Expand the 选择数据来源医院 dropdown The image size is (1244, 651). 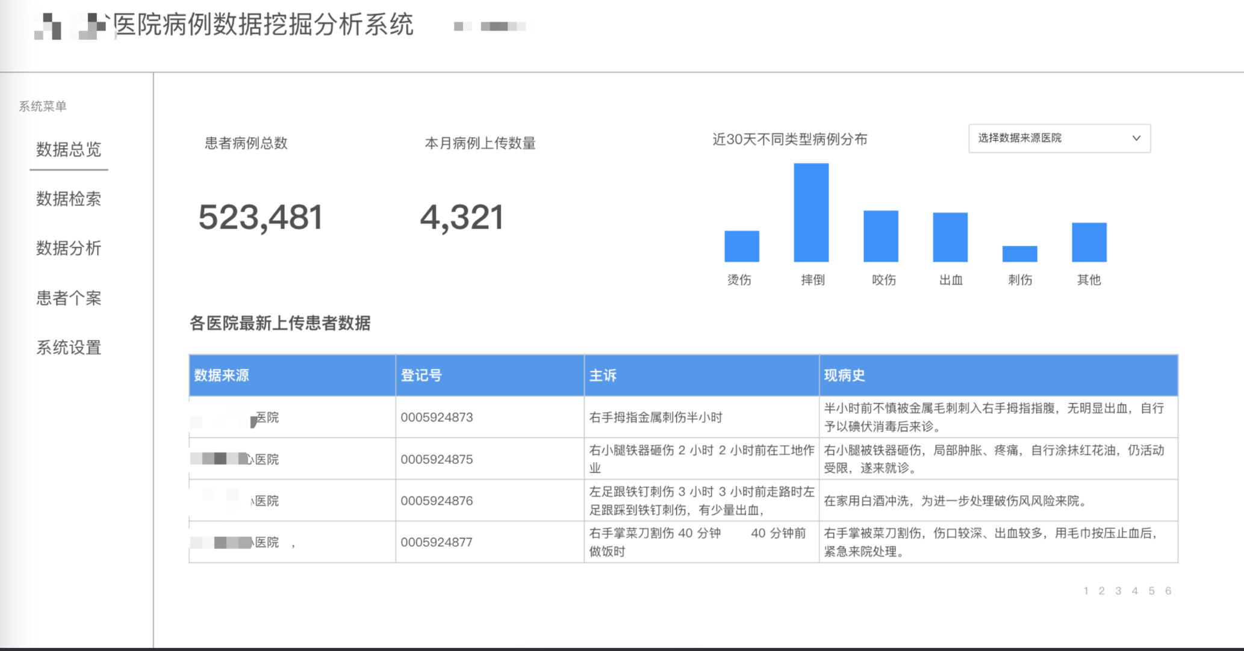[1059, 138]
